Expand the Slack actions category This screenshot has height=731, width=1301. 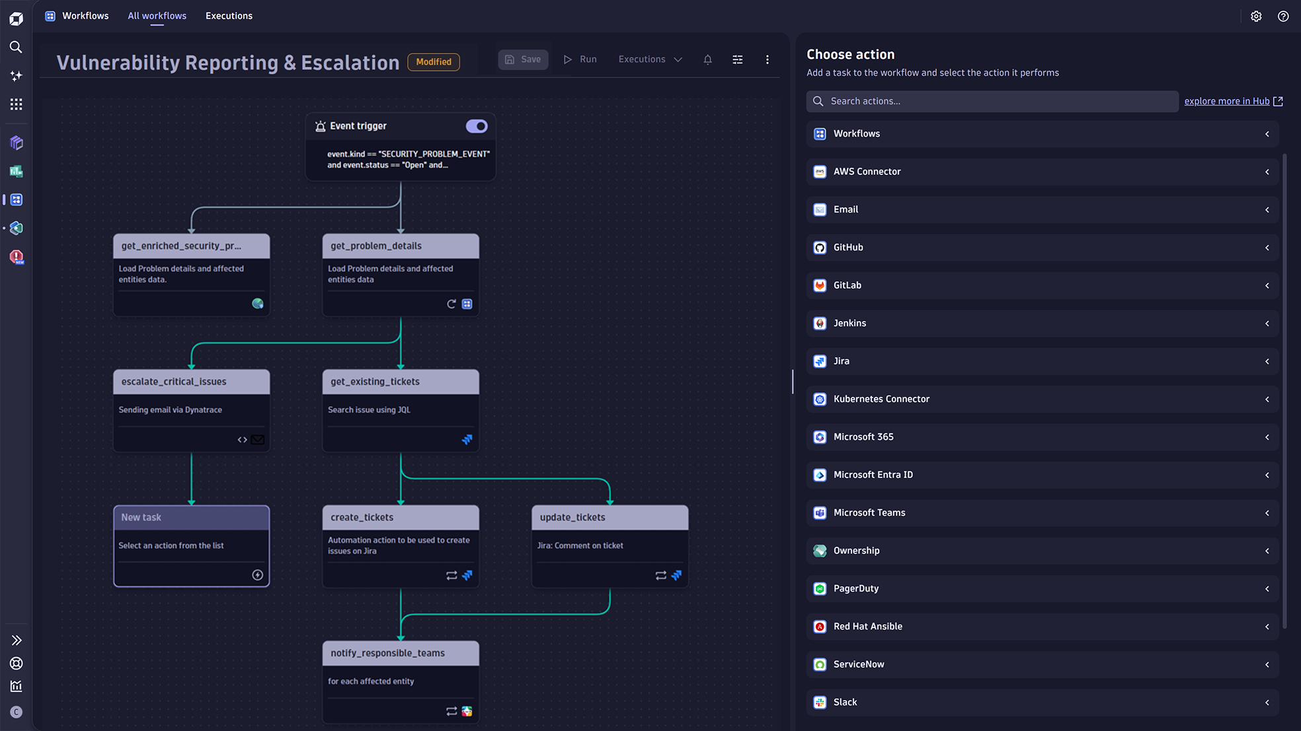(x=1042, y=702)
